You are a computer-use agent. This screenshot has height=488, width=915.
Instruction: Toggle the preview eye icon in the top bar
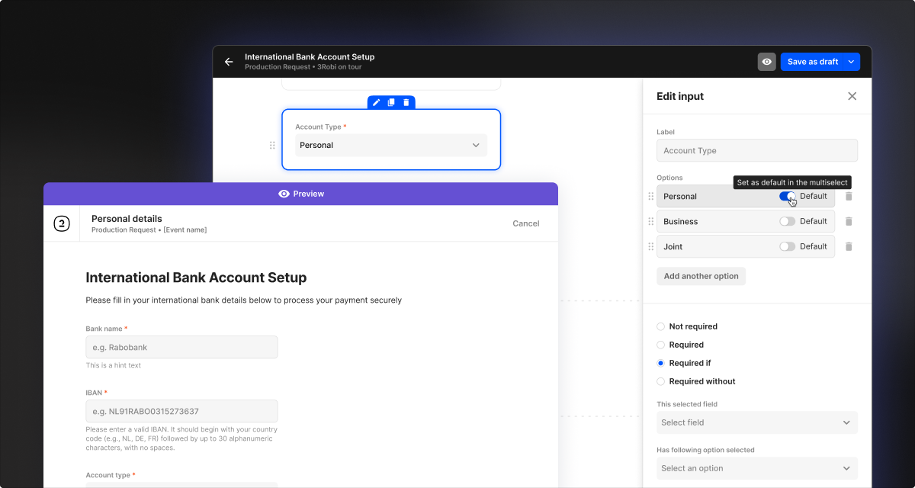(766, 61)
